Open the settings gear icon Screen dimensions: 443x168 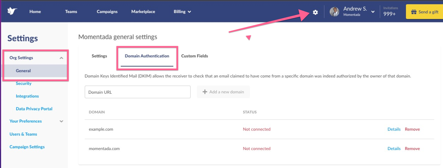coord(315,12)
